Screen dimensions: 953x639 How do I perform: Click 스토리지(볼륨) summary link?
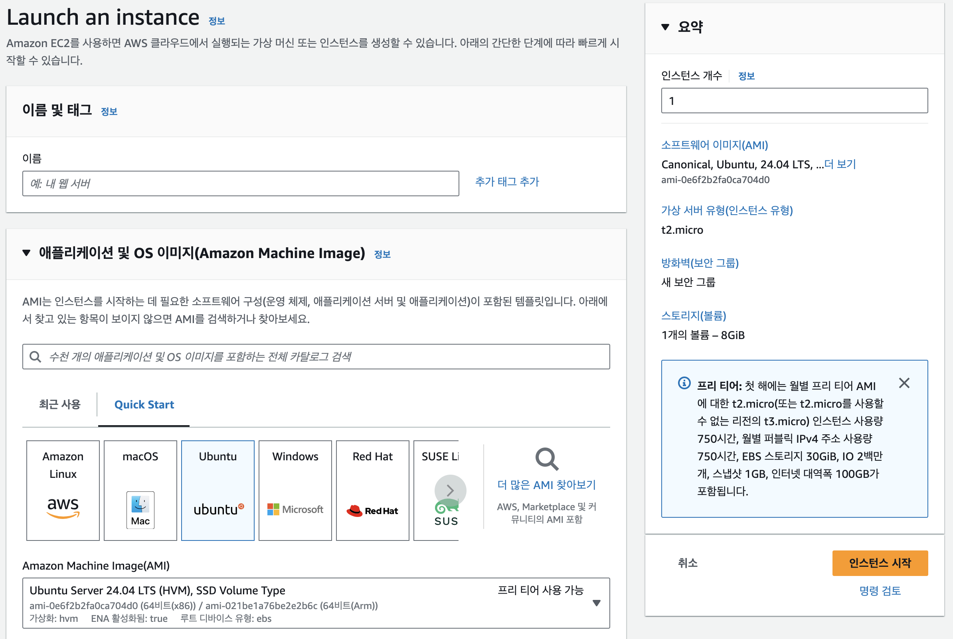click(x=693, y=316)
